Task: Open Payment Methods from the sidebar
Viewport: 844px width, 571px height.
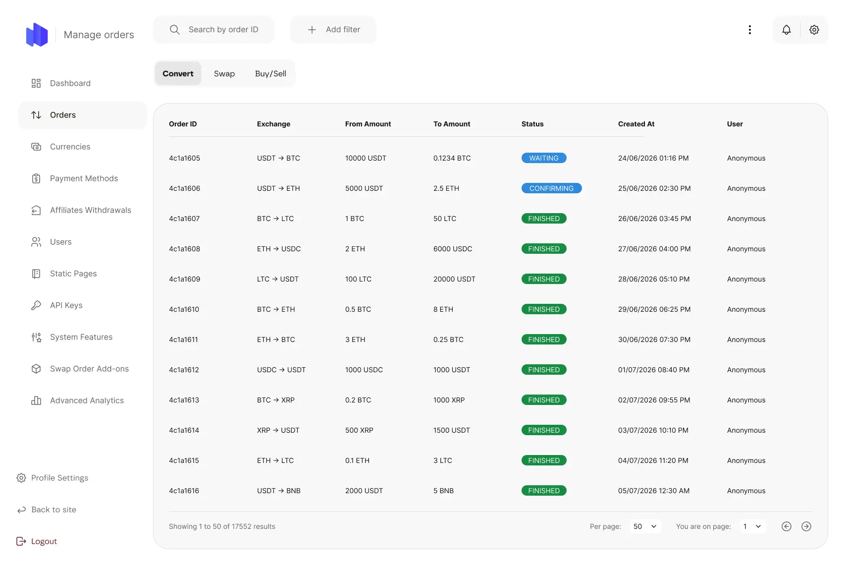Action: click(x=83, y=178)
